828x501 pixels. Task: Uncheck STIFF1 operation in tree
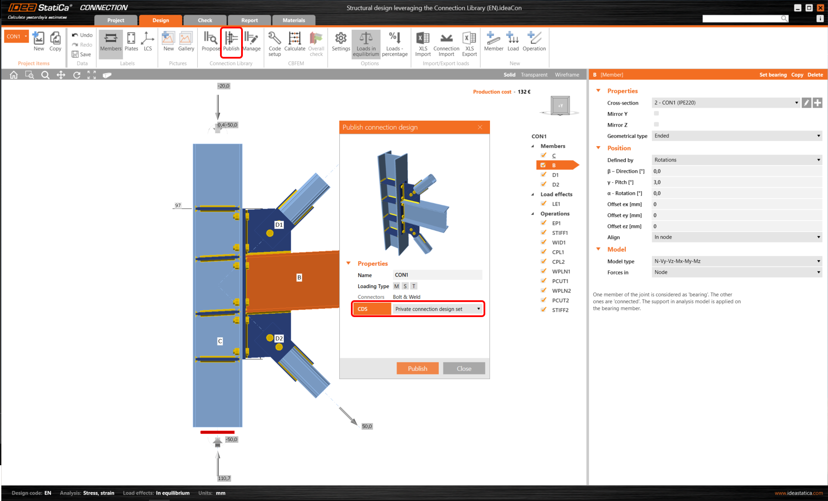[x=544, y=233]
